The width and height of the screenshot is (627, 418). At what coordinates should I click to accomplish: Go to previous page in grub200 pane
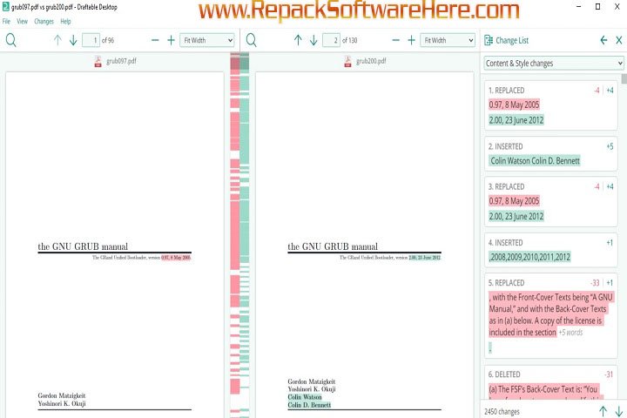pyautogui.click(x=298, y=40)
